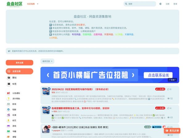Click the 求片帮助 question mark icon

tap(9, 98)
